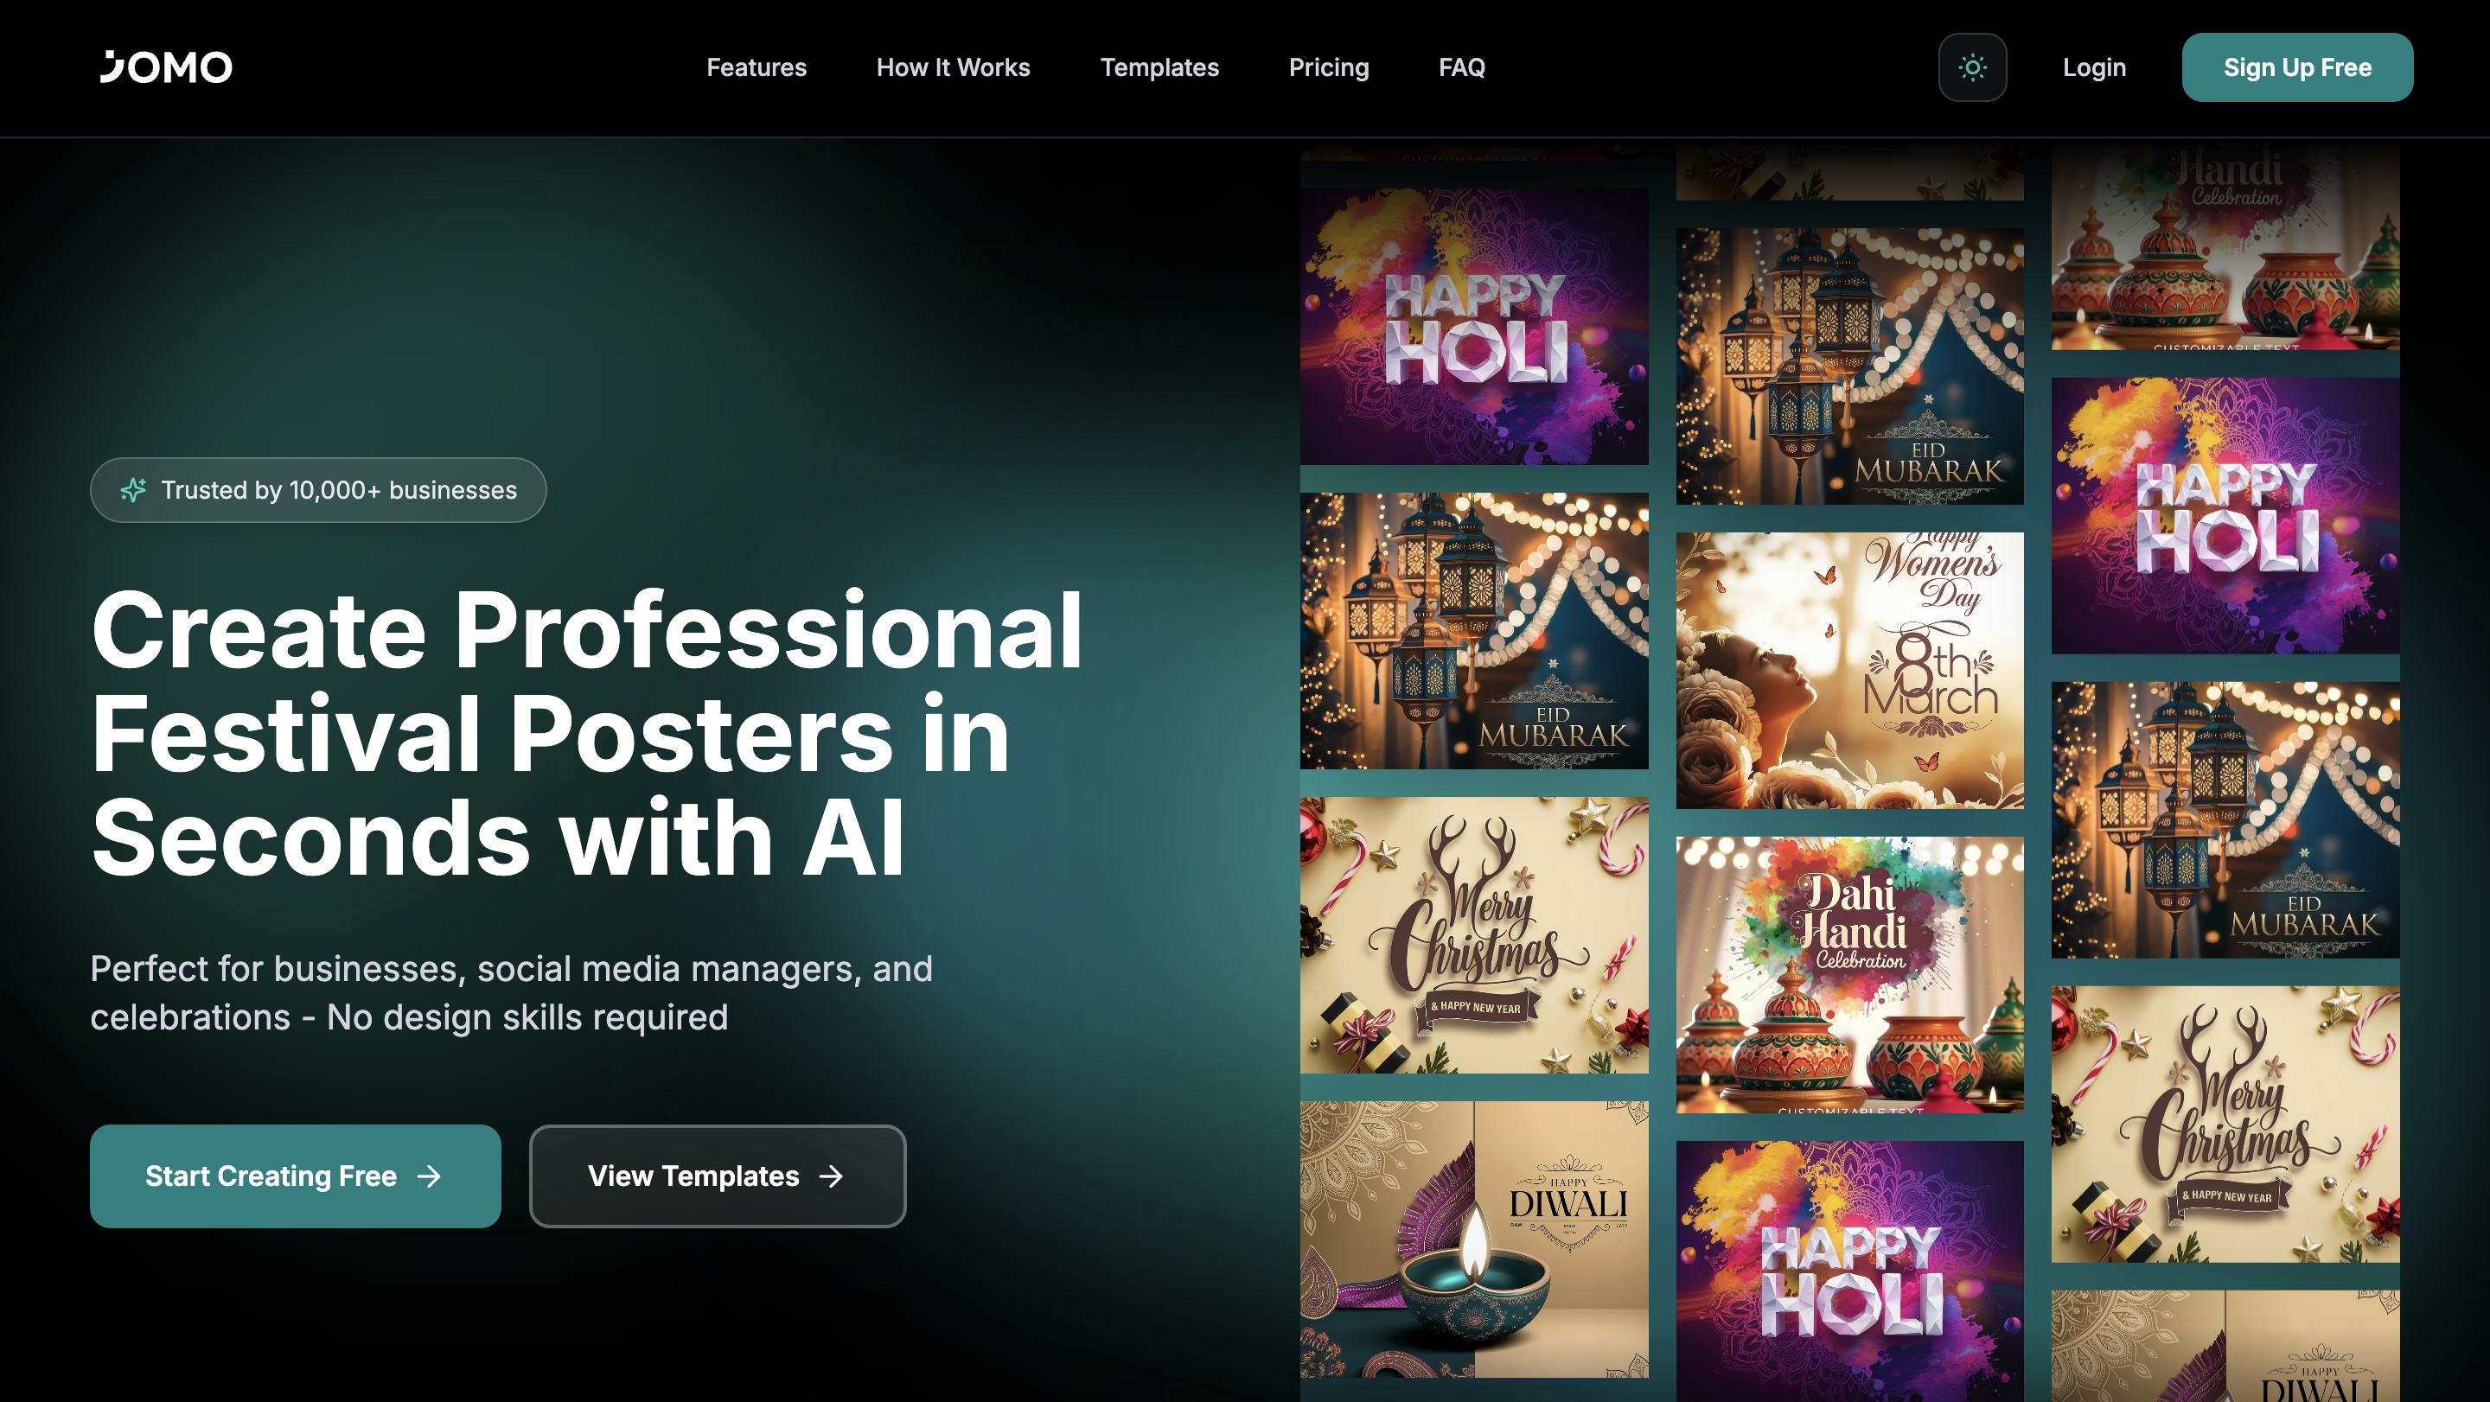Click the View Templates button
This screenshot has width=2490, height=1402.
click(718, 1176)
